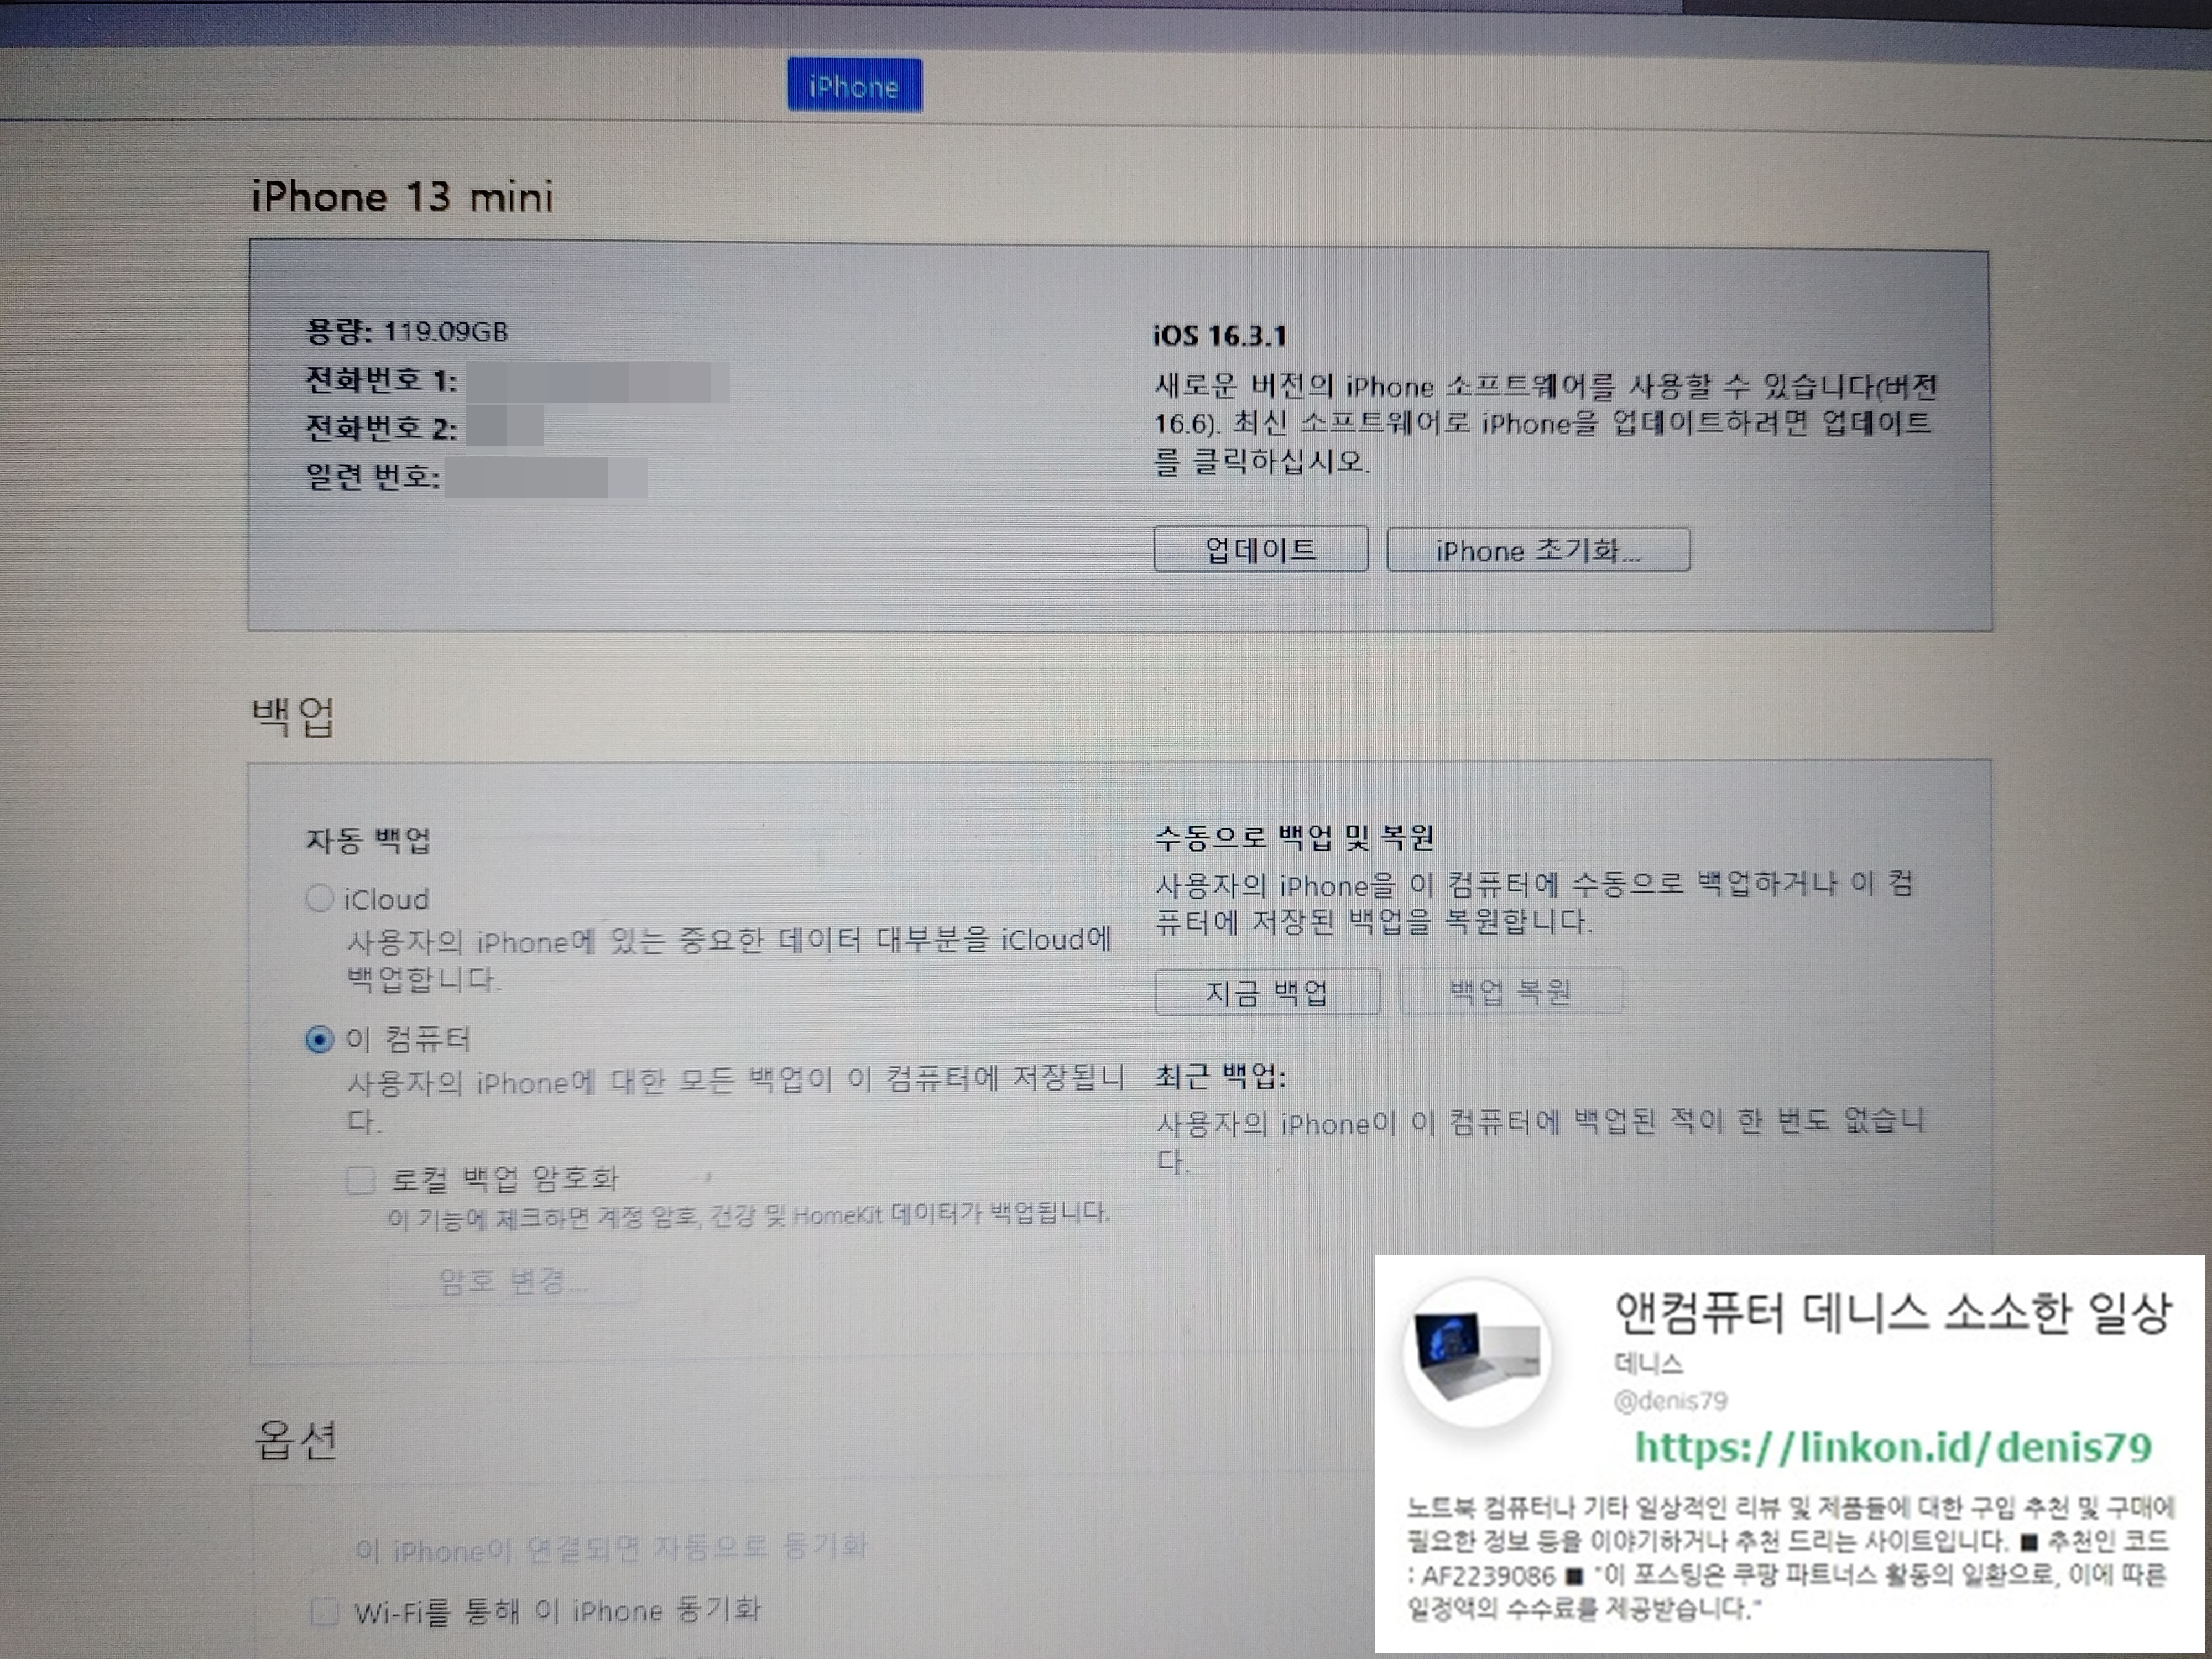Click the 전화번호 2 label

[381, 428]
